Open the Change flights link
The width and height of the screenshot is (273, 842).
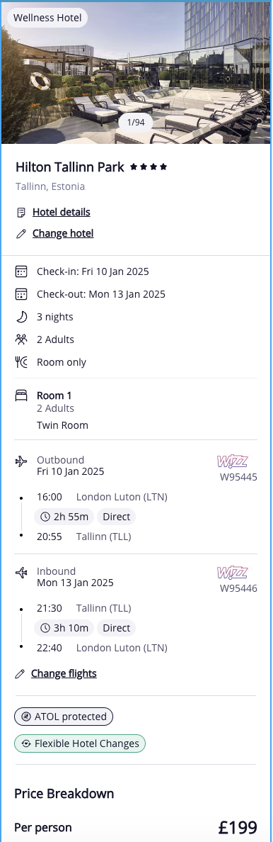pyautogui.click(x=64, y=673)
